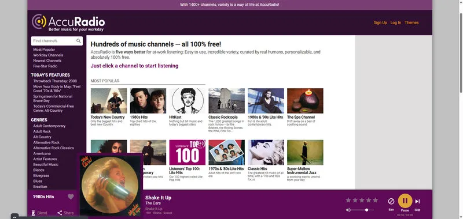Click the Shake It Up song title
Image resolution: width=463 pixels, height=219 pixels.
point(158,198)
